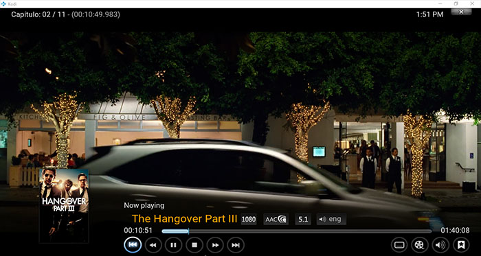This screenshot has width=481, height=256.
Task: Click the 1:51 PM clock
Action: coord(429,14)
